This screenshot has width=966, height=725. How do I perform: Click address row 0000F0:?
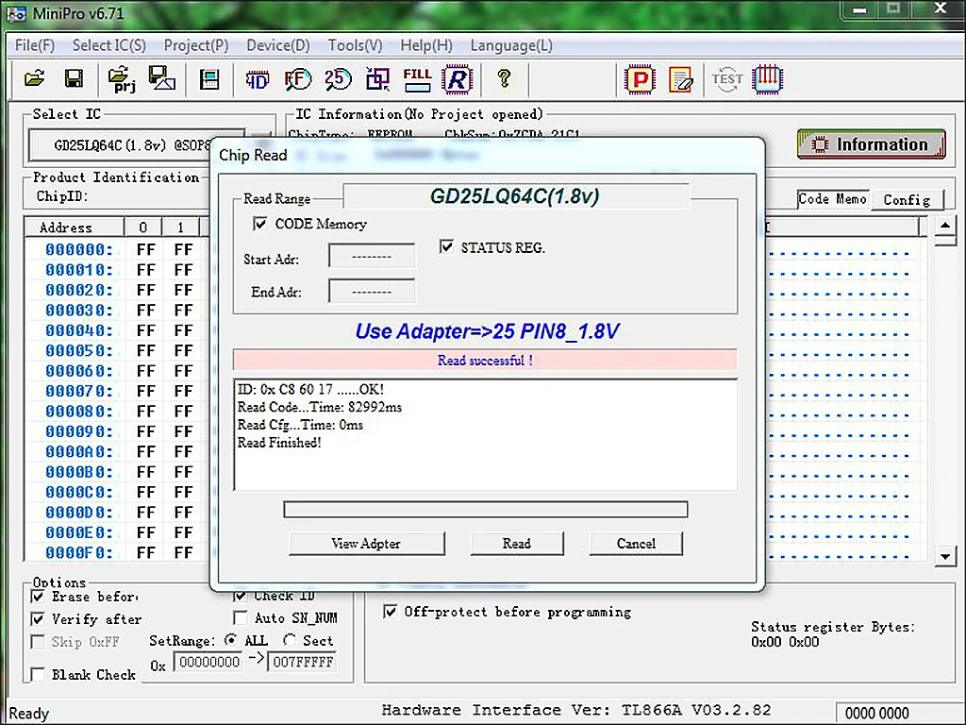point(79,553)
